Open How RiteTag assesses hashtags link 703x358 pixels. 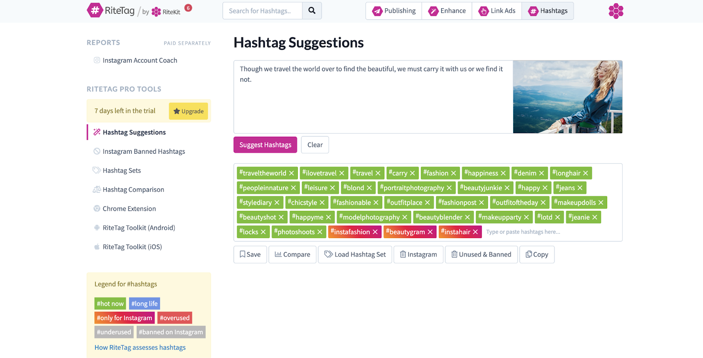coord(140,347)
